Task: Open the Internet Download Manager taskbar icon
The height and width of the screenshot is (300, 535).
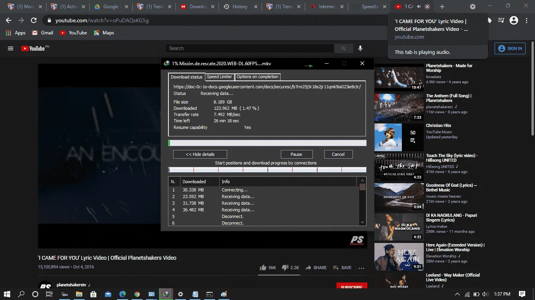Action: click(x=166, y=294)
